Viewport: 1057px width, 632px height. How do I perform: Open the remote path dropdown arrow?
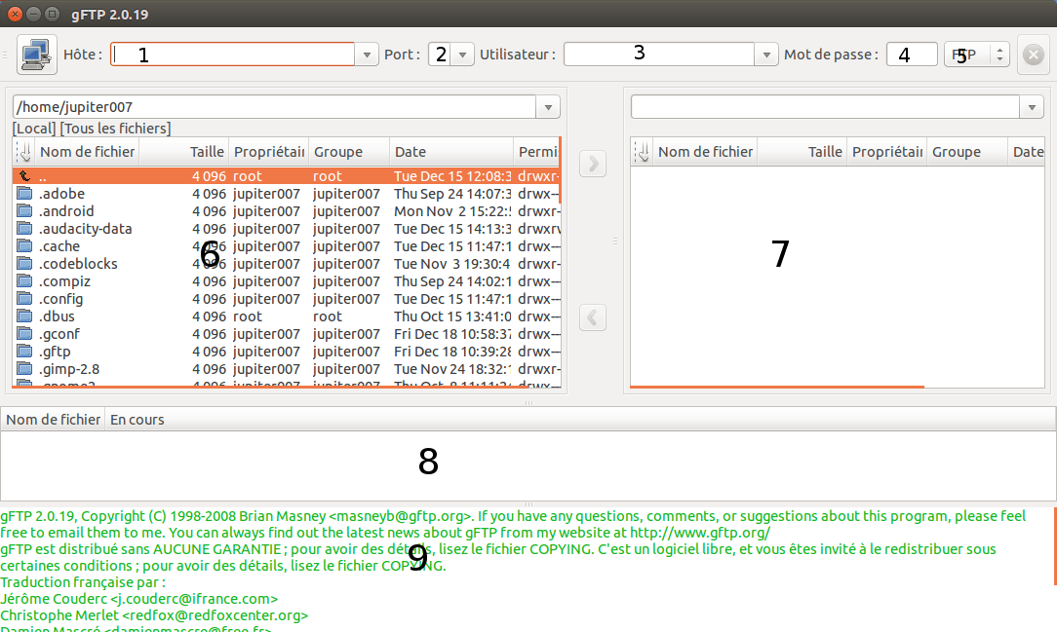click(x=1032, y=107)
